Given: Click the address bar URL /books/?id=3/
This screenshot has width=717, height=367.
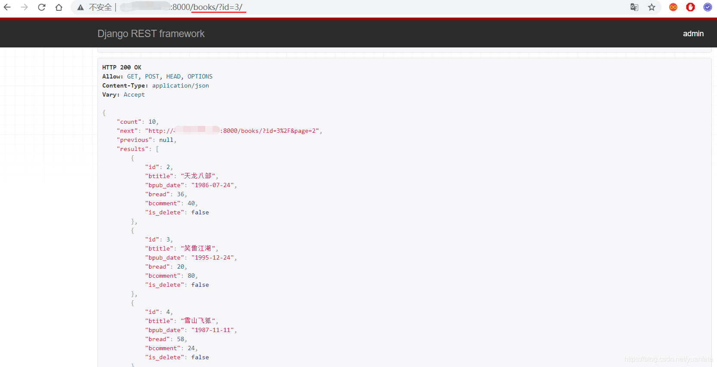Looking at the screenshot, I should coord(218,7).
